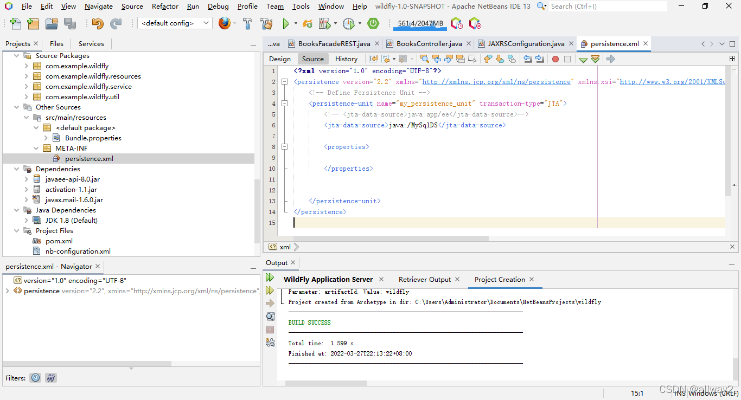Click Clean and Build hammer-broom icon
Viewport: 741px width, 400px height.
tap(266, 23)
